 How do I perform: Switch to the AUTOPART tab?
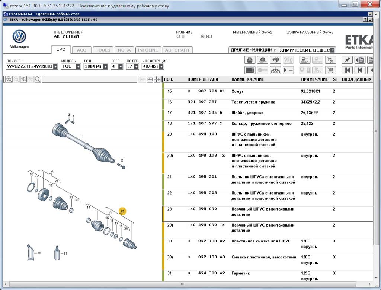177,50
